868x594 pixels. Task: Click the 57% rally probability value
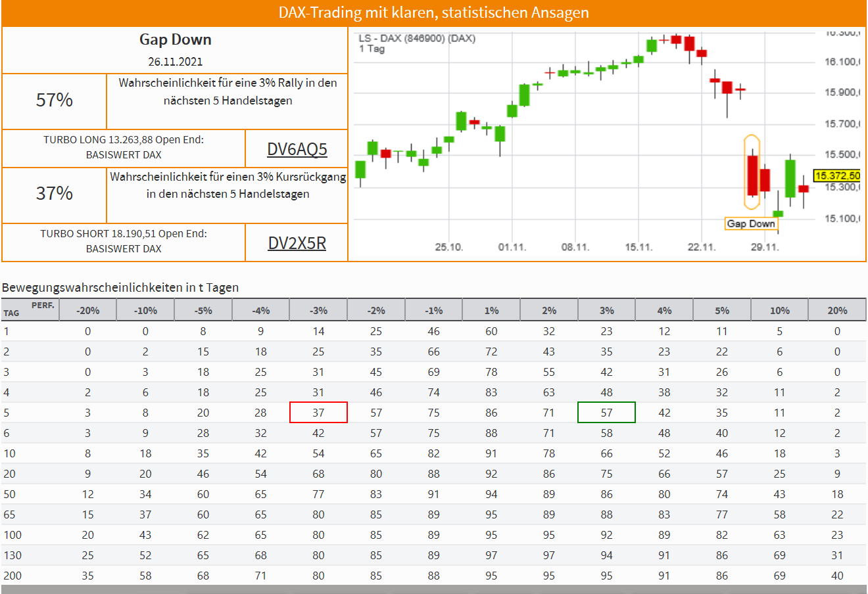(55, 101)
